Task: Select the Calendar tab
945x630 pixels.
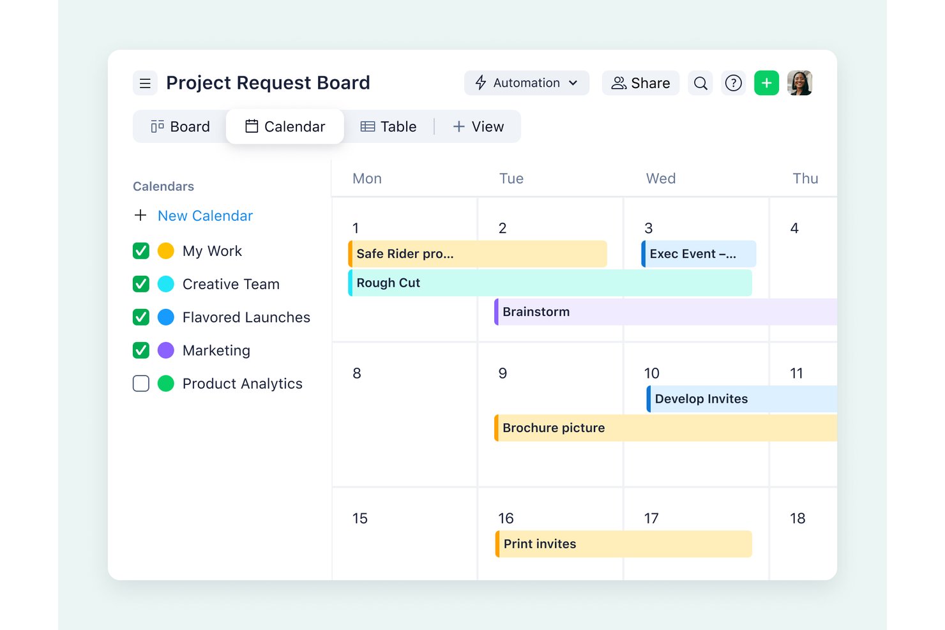Action: (285, 126)
